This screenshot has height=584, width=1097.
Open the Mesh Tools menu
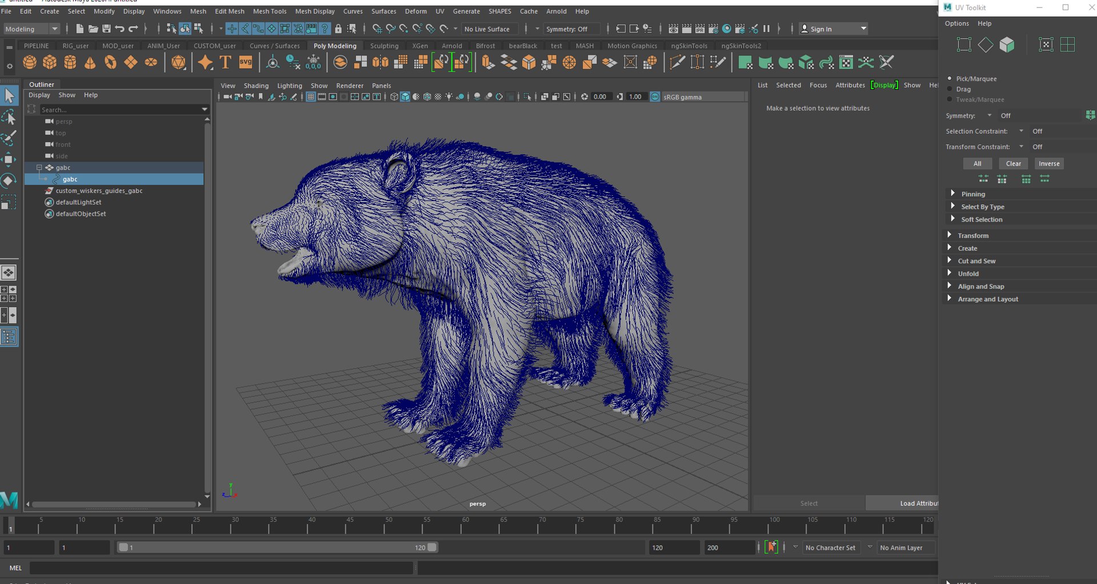click(270, 11)
